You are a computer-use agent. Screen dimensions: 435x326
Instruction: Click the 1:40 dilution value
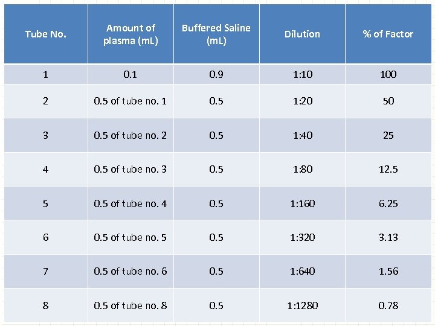point(302,135)
